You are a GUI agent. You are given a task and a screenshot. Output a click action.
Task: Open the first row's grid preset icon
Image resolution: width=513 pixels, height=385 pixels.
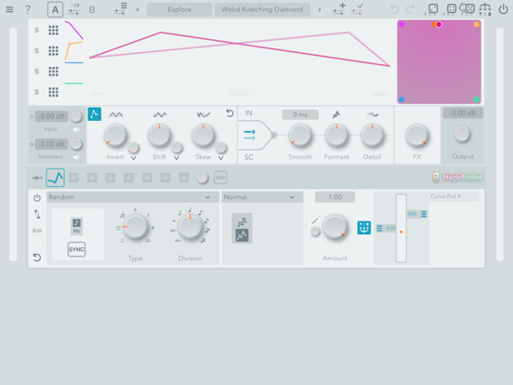pos(53,30)
